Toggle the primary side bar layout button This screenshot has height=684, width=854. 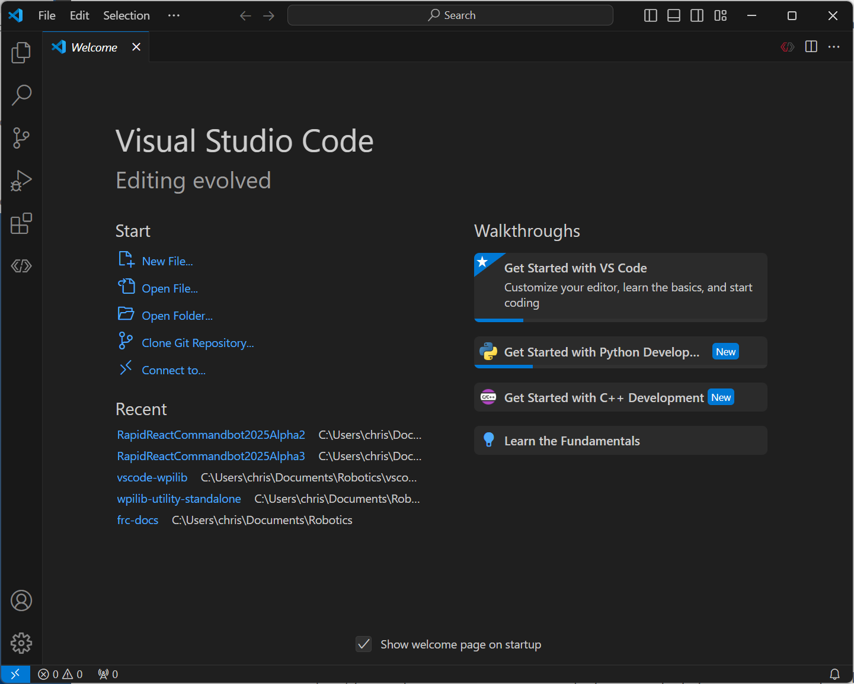[x=651, y=16]
